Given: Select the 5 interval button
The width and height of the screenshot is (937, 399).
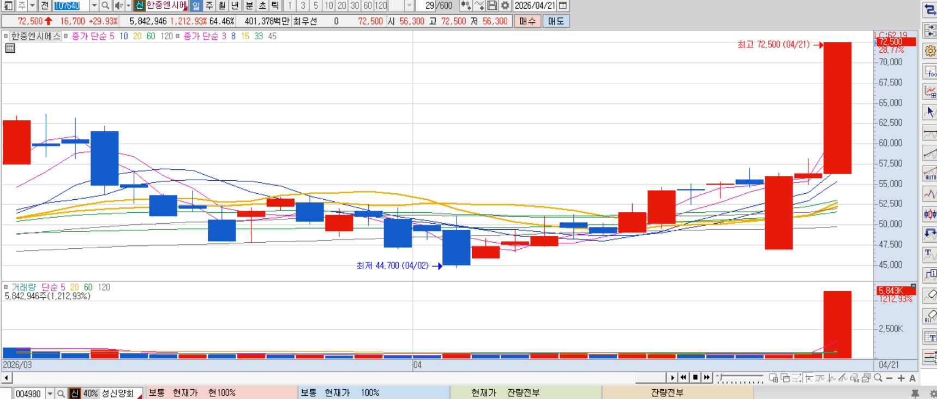Looking at the screenshot, I should tap(316, 5).
